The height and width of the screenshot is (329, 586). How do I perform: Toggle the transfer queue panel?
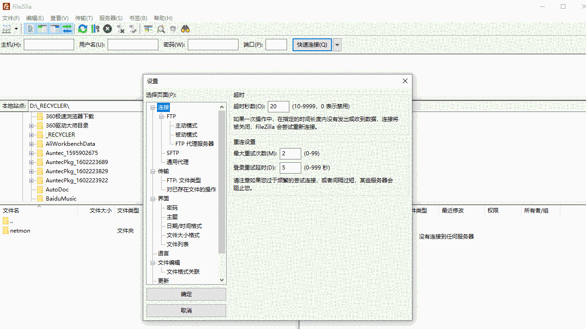(67, 29)
